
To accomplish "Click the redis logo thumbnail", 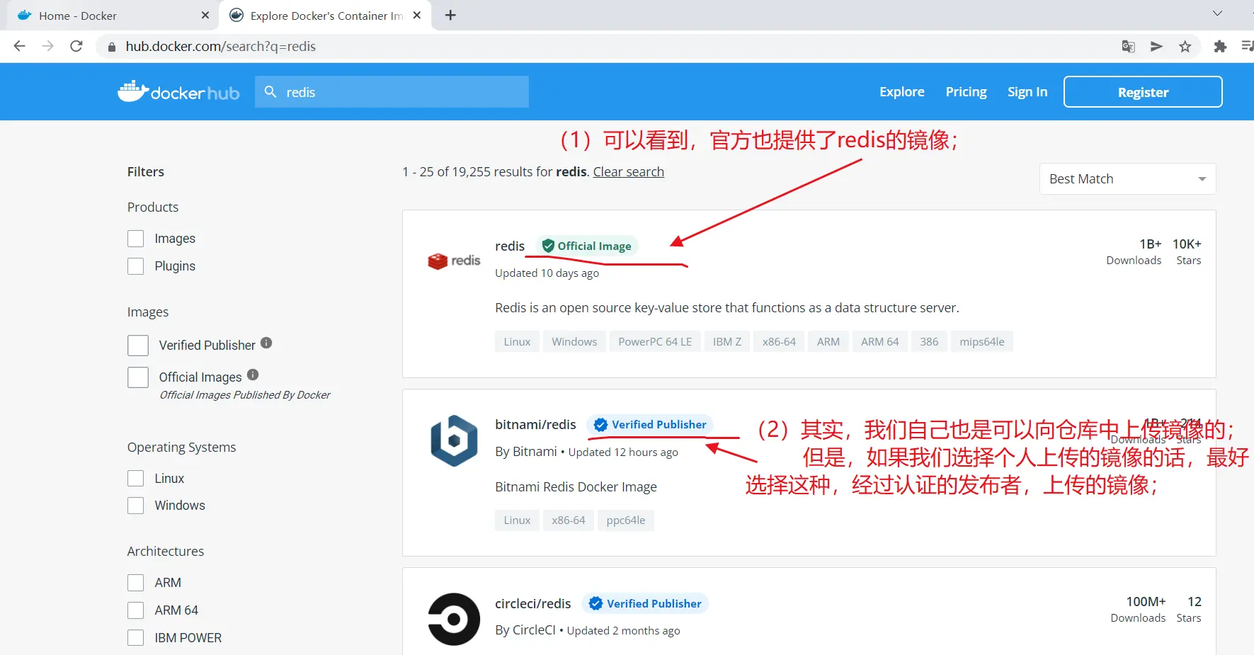I will (x=454, y=261).
